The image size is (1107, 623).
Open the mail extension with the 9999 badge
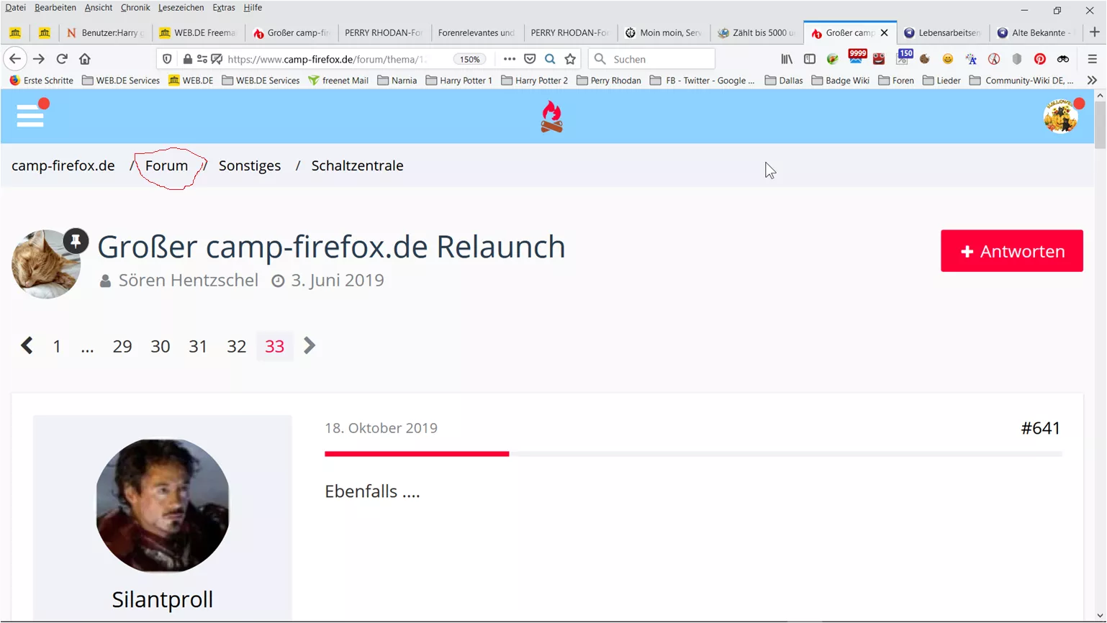(x=857, y=57)
